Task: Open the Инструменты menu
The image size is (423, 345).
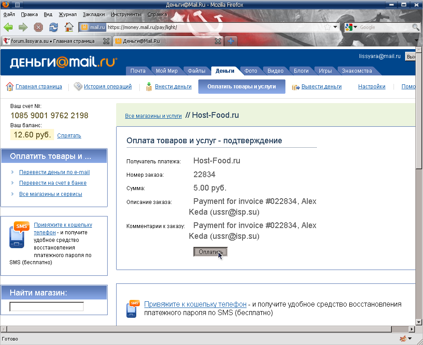Action: pyautogui.click(x=126, y=14)
